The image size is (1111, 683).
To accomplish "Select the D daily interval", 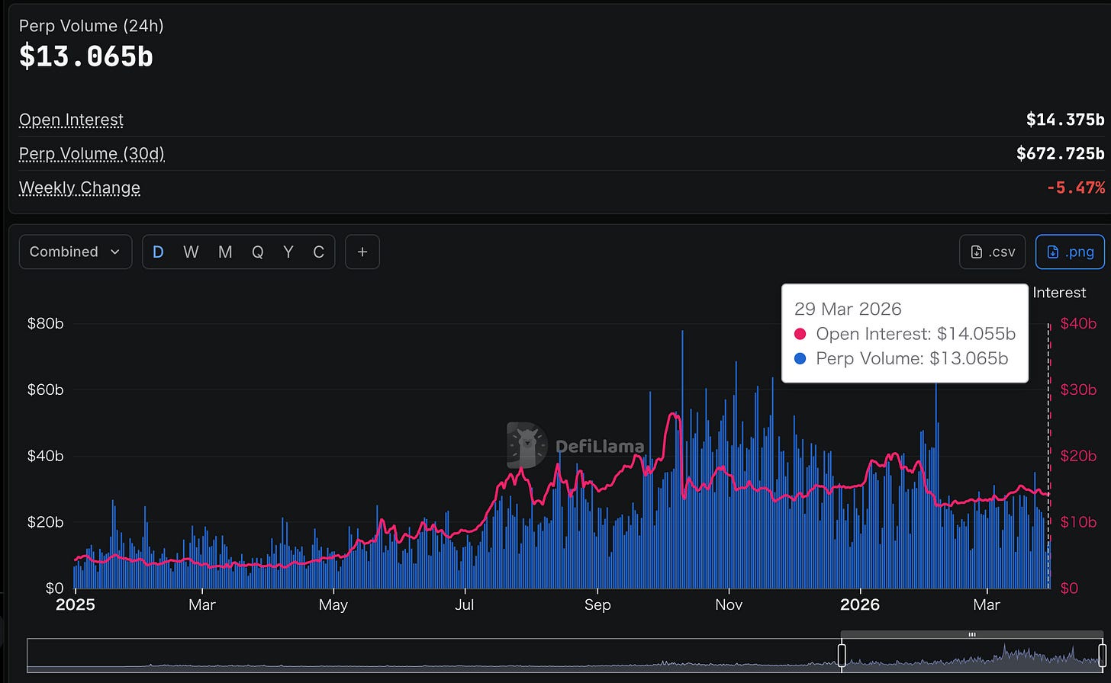I will click(x=158, y=252).
